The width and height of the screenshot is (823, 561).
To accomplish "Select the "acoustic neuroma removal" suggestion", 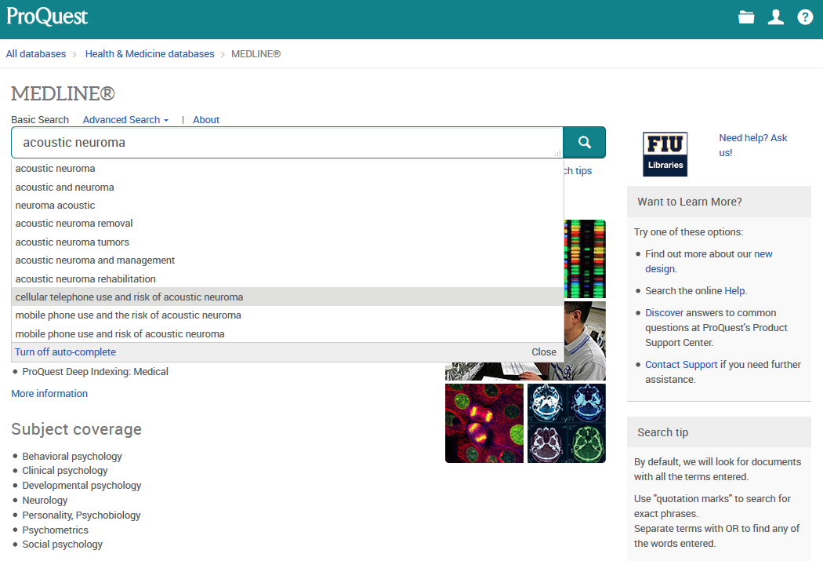I will 74,223.
